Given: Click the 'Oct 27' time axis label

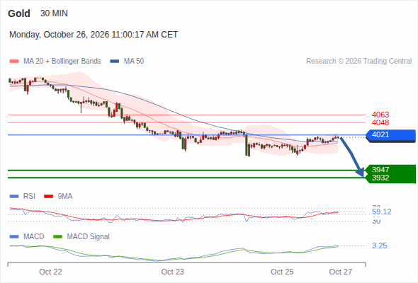Looking at the screenshot, I should [x=341, y=272].
